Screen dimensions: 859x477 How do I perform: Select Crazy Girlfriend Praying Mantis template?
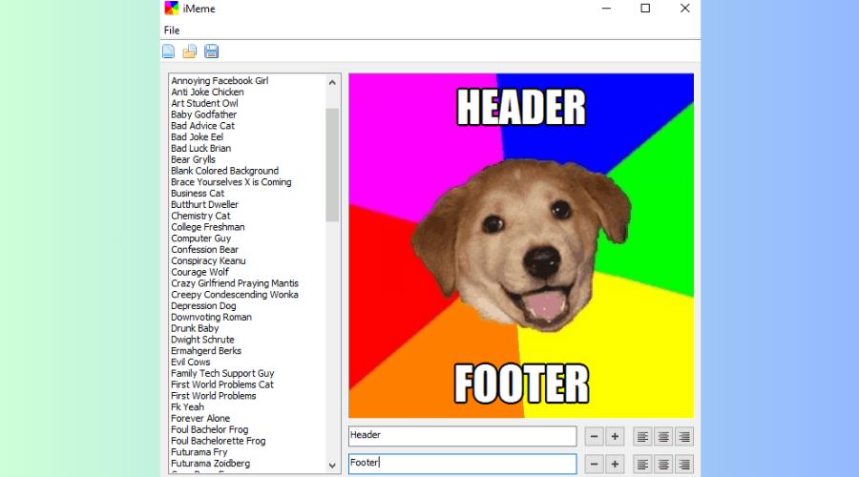click(x=235, y=283)
